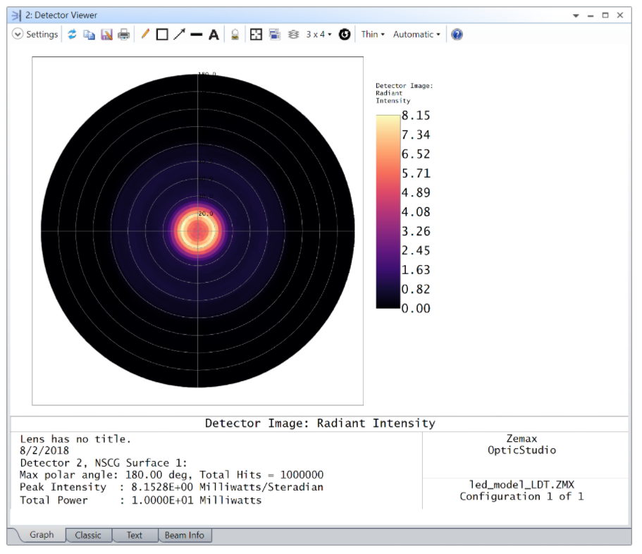Viewport: 642px width, 554px height.
Task: Click the refresh/update icon in toolbar
Action: (x=72, y=35)
